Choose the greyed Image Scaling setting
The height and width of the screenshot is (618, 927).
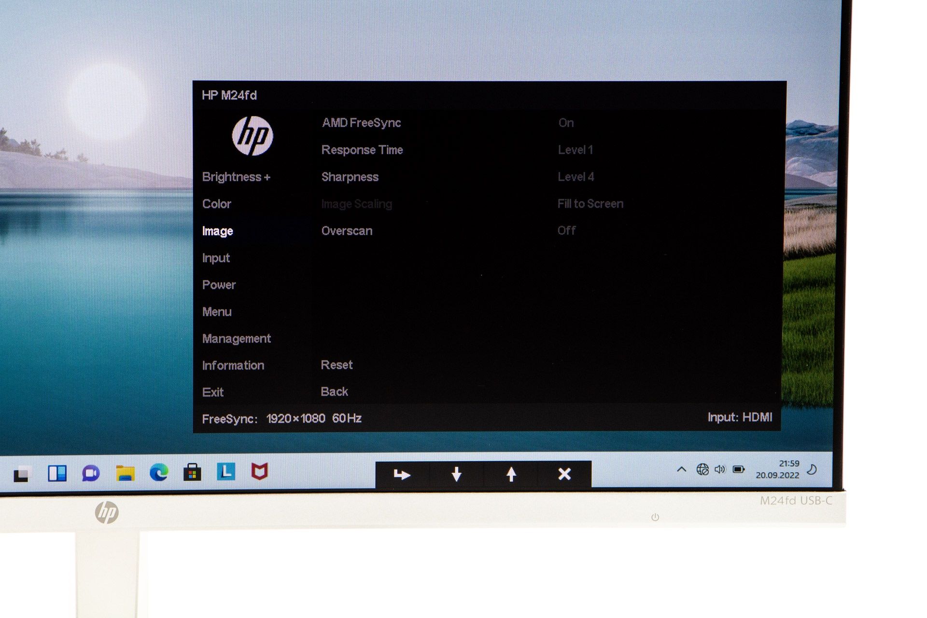356,204
